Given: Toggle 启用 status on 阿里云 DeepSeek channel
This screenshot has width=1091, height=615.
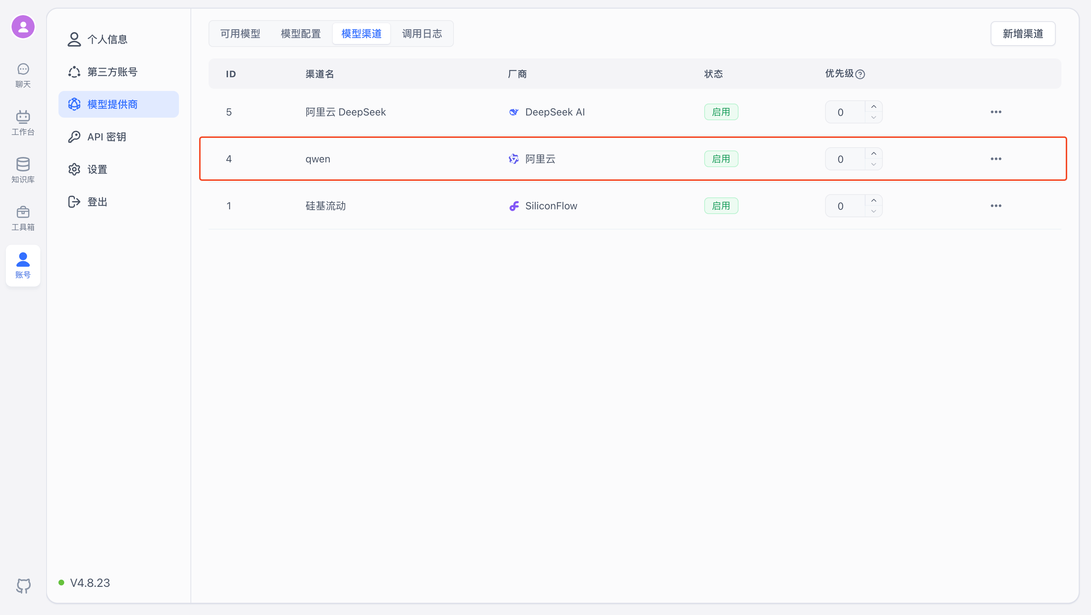Looking at the screenshot, I should 721,112.
